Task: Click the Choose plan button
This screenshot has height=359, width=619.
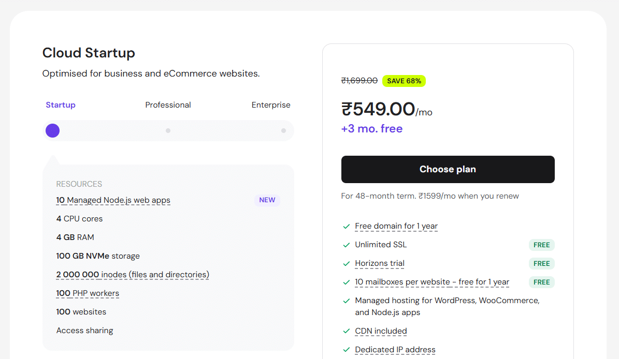Action: coord(448,169)
